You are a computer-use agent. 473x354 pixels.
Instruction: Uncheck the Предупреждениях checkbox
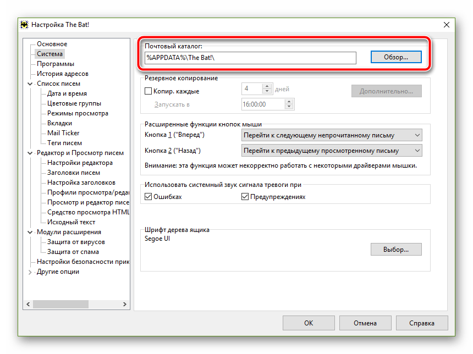245,197
